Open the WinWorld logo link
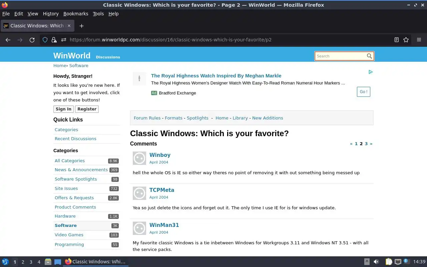 (x=72, y=55)
